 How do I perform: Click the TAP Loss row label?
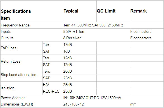point(8,48)
